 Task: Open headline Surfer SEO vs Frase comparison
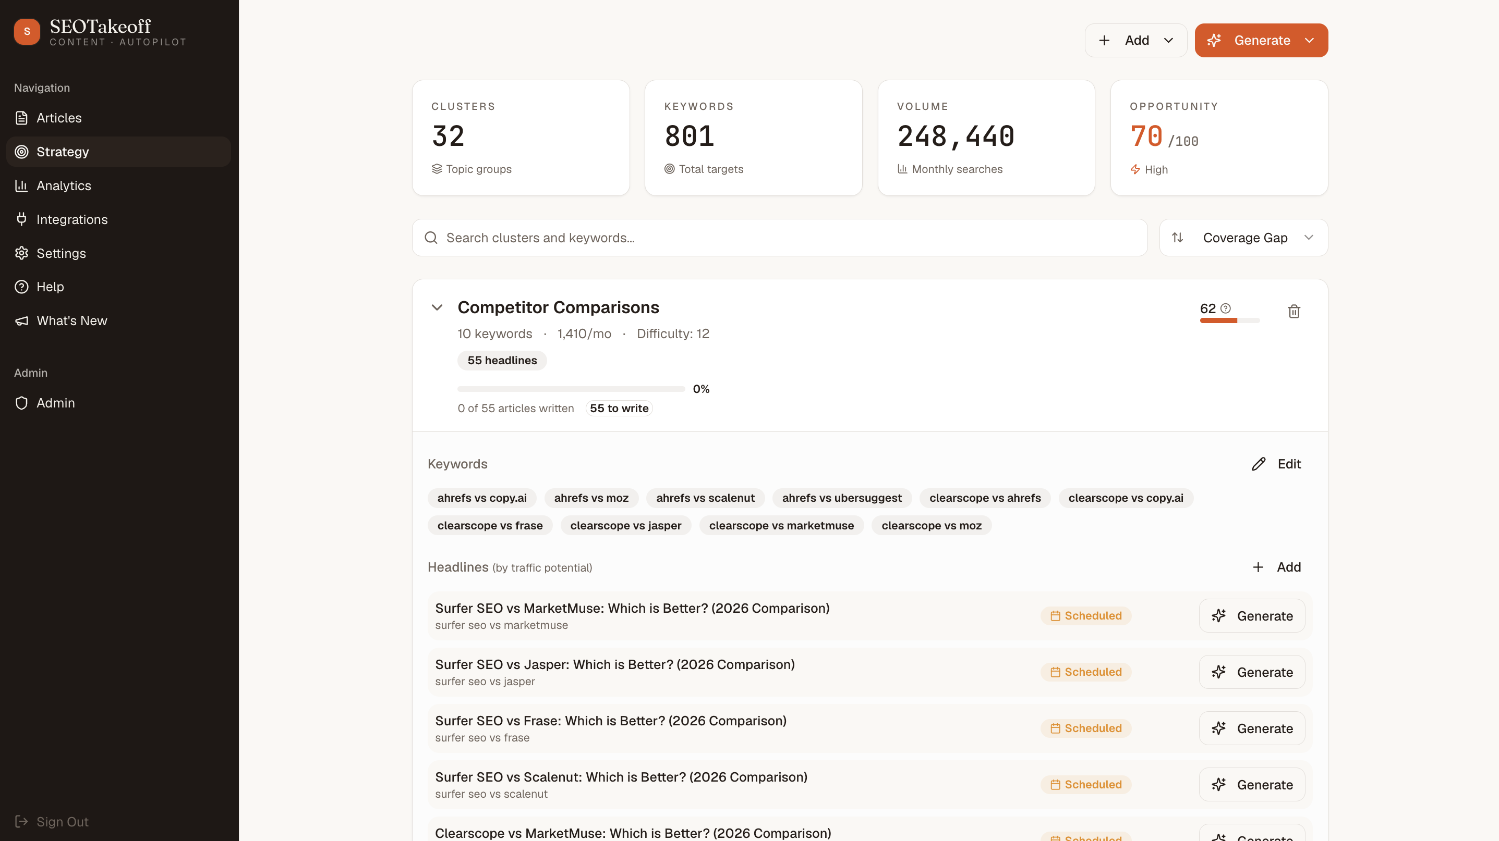pos(610,721)
